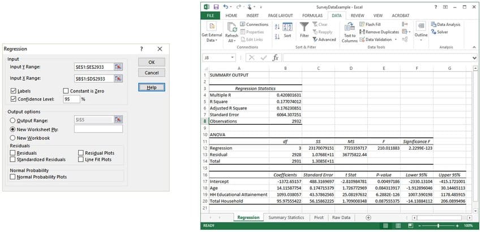Image resolution: width=481 pixels, height=232 pixels.
Task: Open the Name Box dropdown arrow
Action: click(232, 58)
